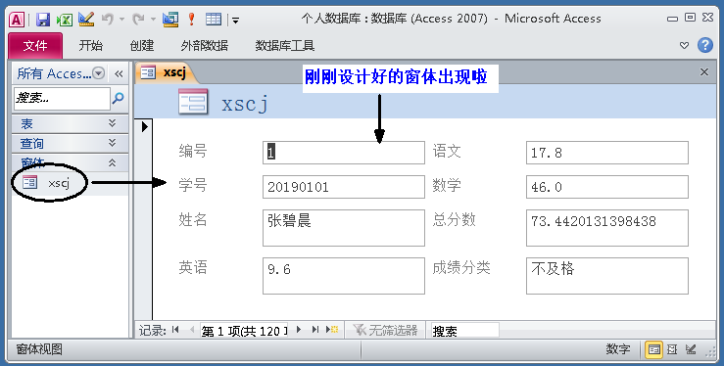
Task: Collapse the navigation pane with double chevron
Action: click(x=120, y=73)
